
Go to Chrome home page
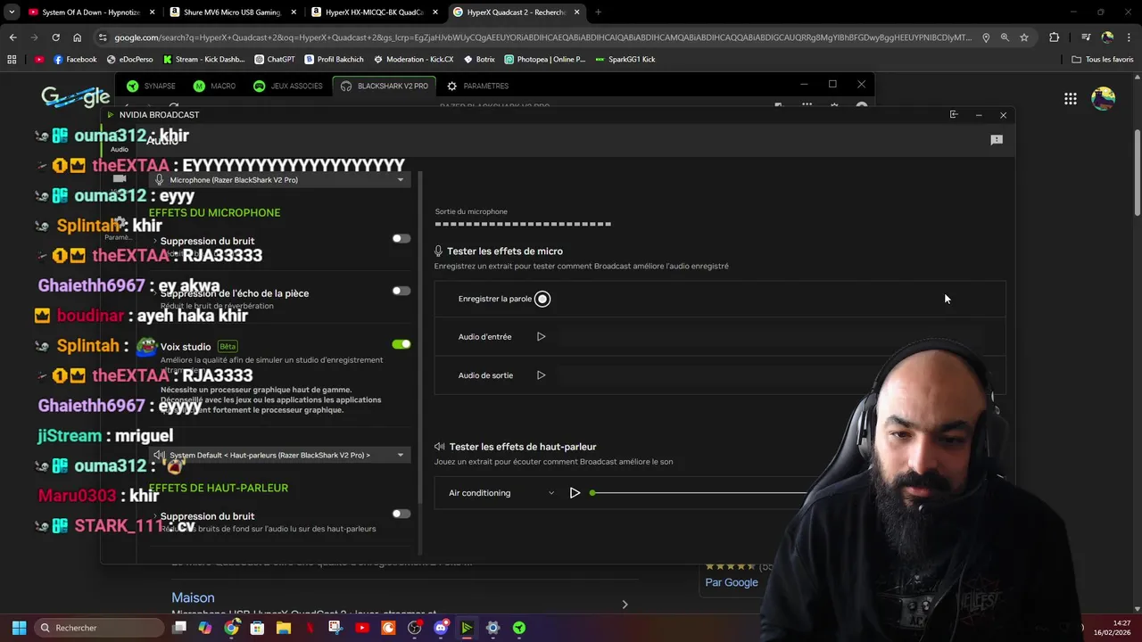[x=77, y=37]
